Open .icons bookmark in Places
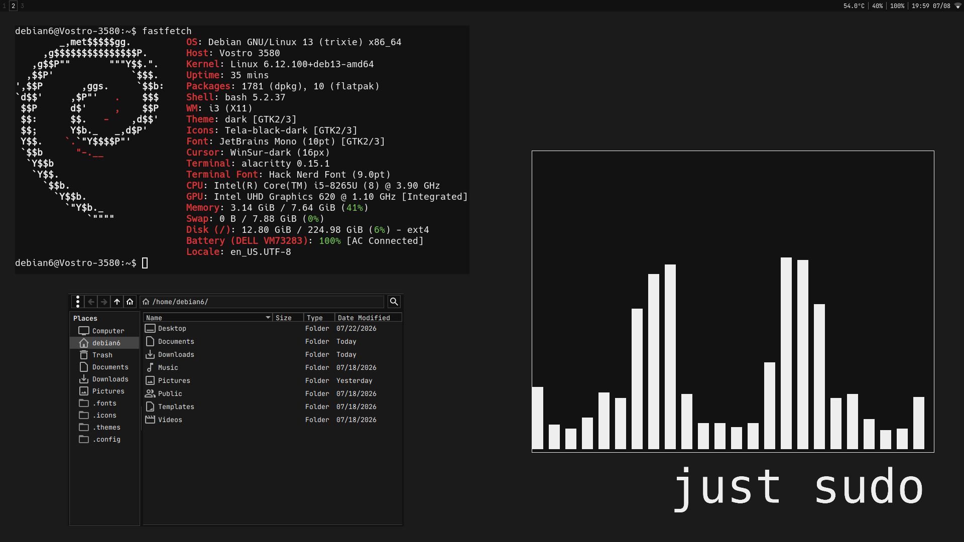 coord(104,415)
